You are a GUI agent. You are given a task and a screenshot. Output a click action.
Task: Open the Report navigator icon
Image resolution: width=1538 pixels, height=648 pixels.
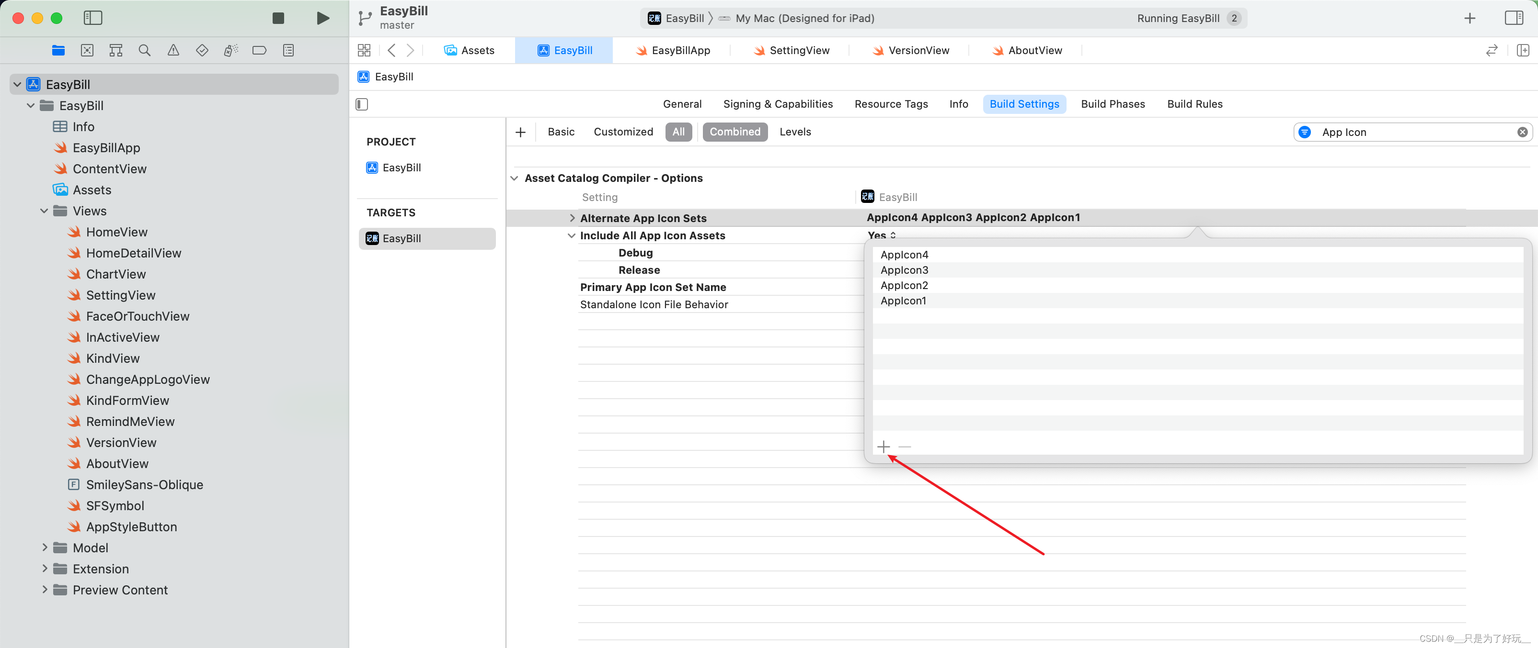coord(288,50)
